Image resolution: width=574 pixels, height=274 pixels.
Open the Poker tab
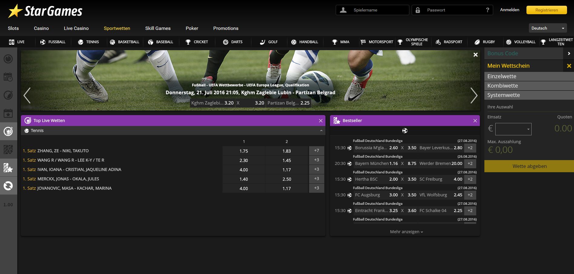pos(192,28)
